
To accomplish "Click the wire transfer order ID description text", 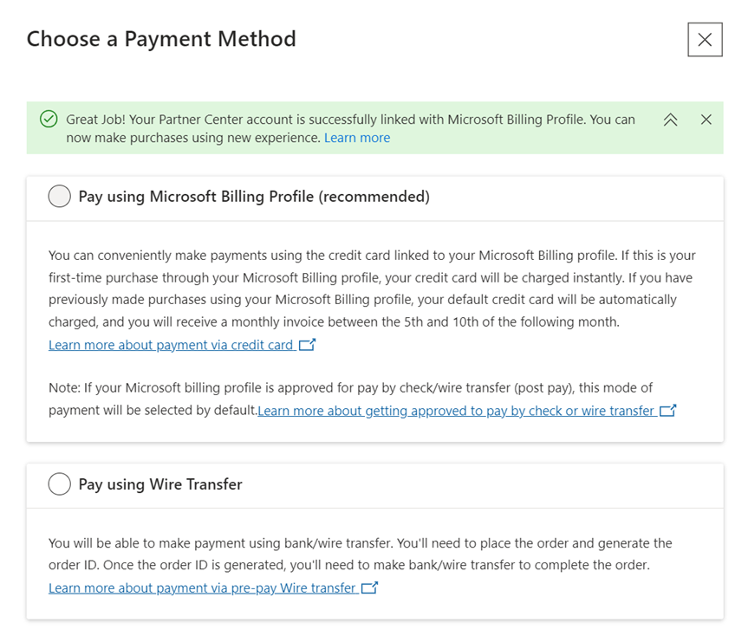I will click(360, 554).
